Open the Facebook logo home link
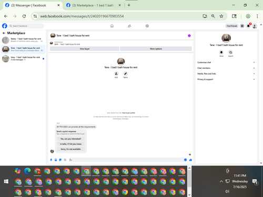The height and width of the screenshot is (197, 263). [5, 26]
